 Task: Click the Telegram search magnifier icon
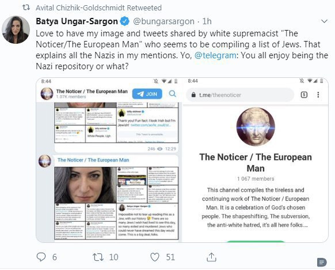pos(173,94)
